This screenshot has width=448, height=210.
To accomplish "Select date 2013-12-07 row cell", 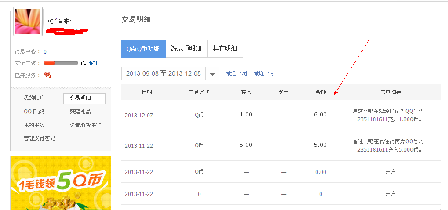I will (x=139, y=116).
